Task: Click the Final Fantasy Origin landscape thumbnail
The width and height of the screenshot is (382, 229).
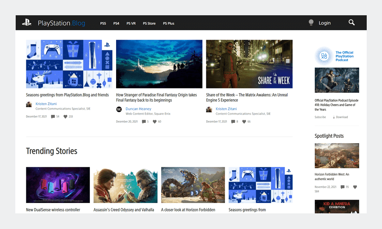Action: 159,64
